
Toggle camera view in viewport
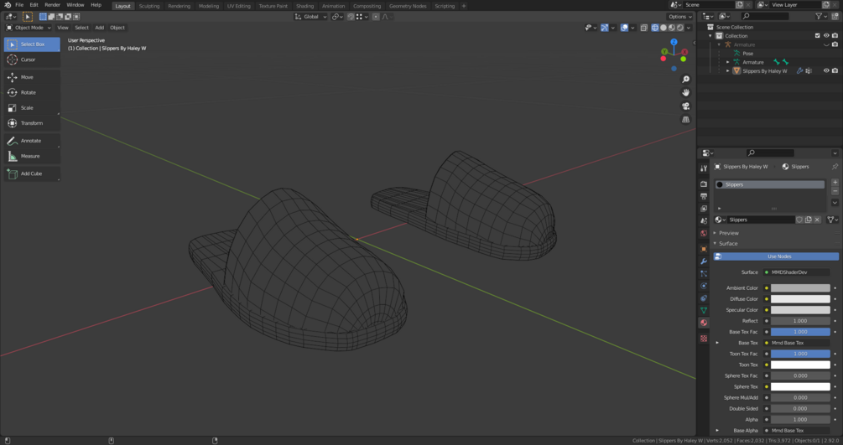point(685,106)
